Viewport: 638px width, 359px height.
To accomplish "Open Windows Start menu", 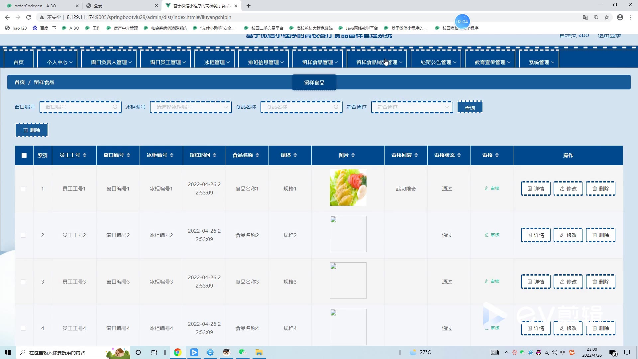I will (8, 352).
